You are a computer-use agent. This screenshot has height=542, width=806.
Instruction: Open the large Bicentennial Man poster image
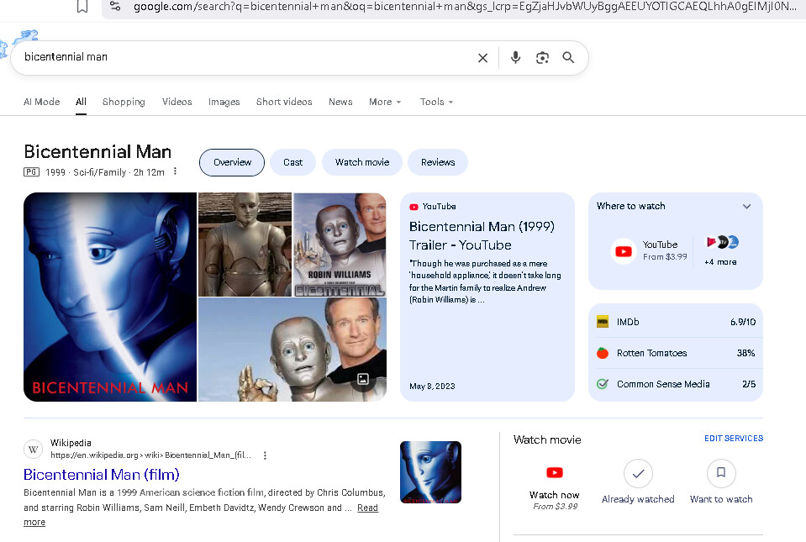click(110, 297)
